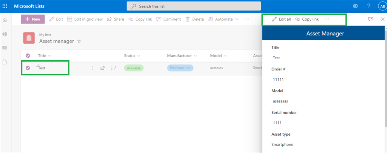The image size is (387, 153).
Task: Click Asset type value Smartphone
Action: coord(282,144)
